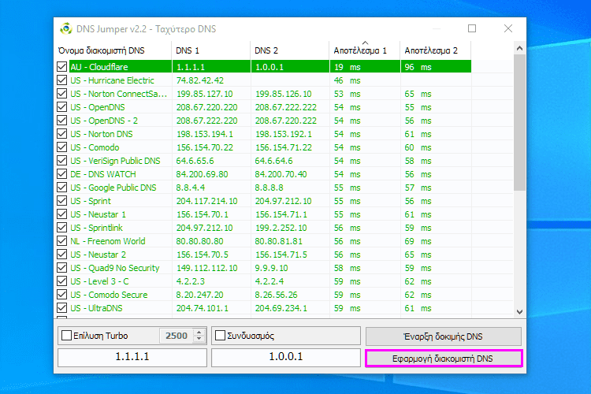
Task: Decrease the Turbo value with down arrow
Action: (x=199, y=339)
